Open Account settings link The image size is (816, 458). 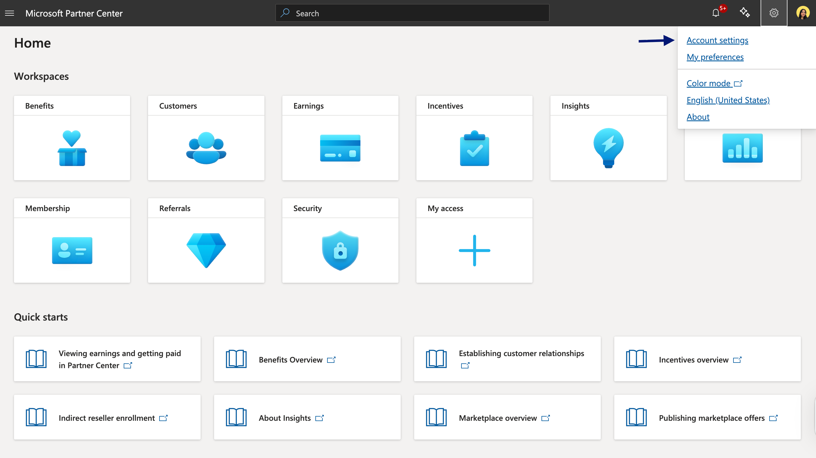click(x=717, y=40)
